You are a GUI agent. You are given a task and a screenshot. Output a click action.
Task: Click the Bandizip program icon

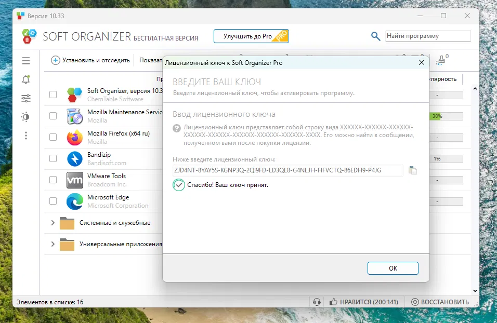click(x=75, y=159)
